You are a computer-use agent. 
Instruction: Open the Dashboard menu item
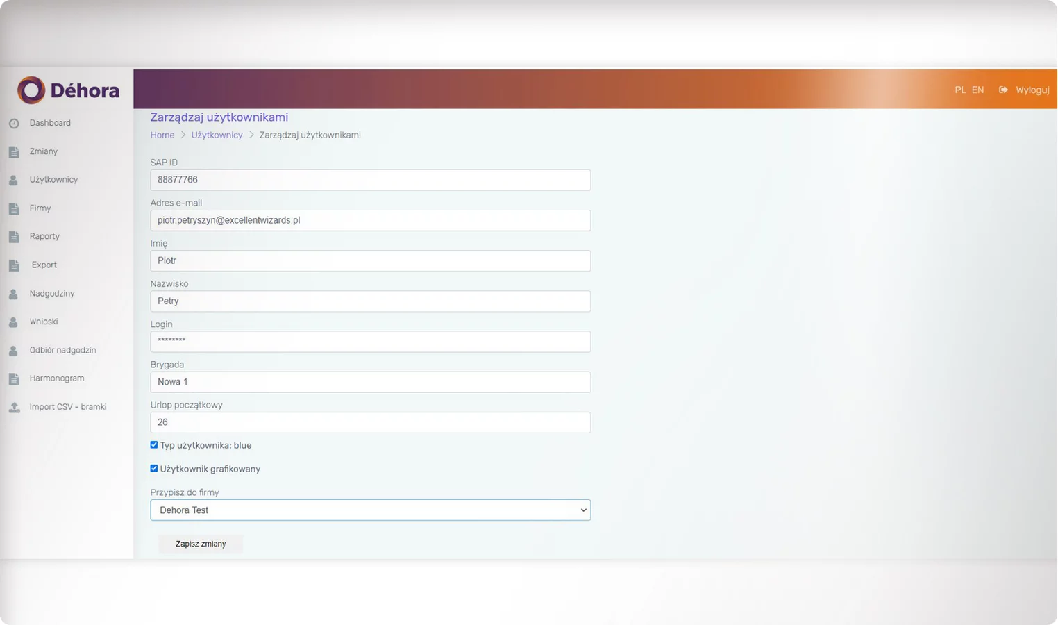(x=50, y=123)
